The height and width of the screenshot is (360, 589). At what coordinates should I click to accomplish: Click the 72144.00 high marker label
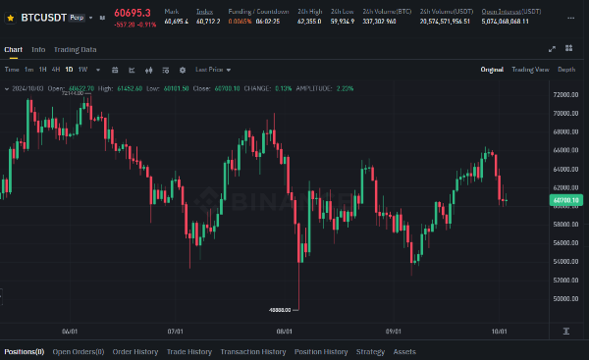(x=72, y=93)
